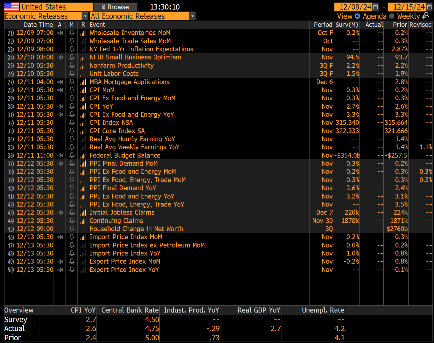Screen dimensions: 434x343
Task: Click the United States flag icon
Action: click(11, 7)
